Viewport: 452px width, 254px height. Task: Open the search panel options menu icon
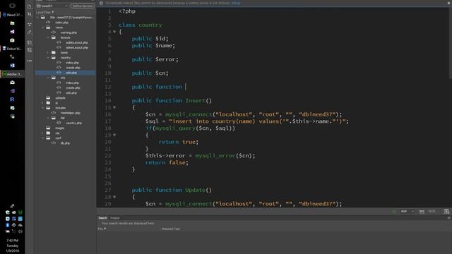(448, 218)
